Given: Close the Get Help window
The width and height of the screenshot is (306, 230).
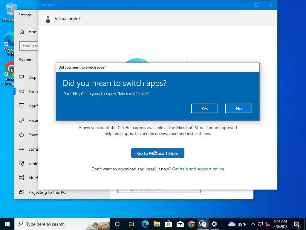Looking at the screenshot, I should (x=270, y=5).
